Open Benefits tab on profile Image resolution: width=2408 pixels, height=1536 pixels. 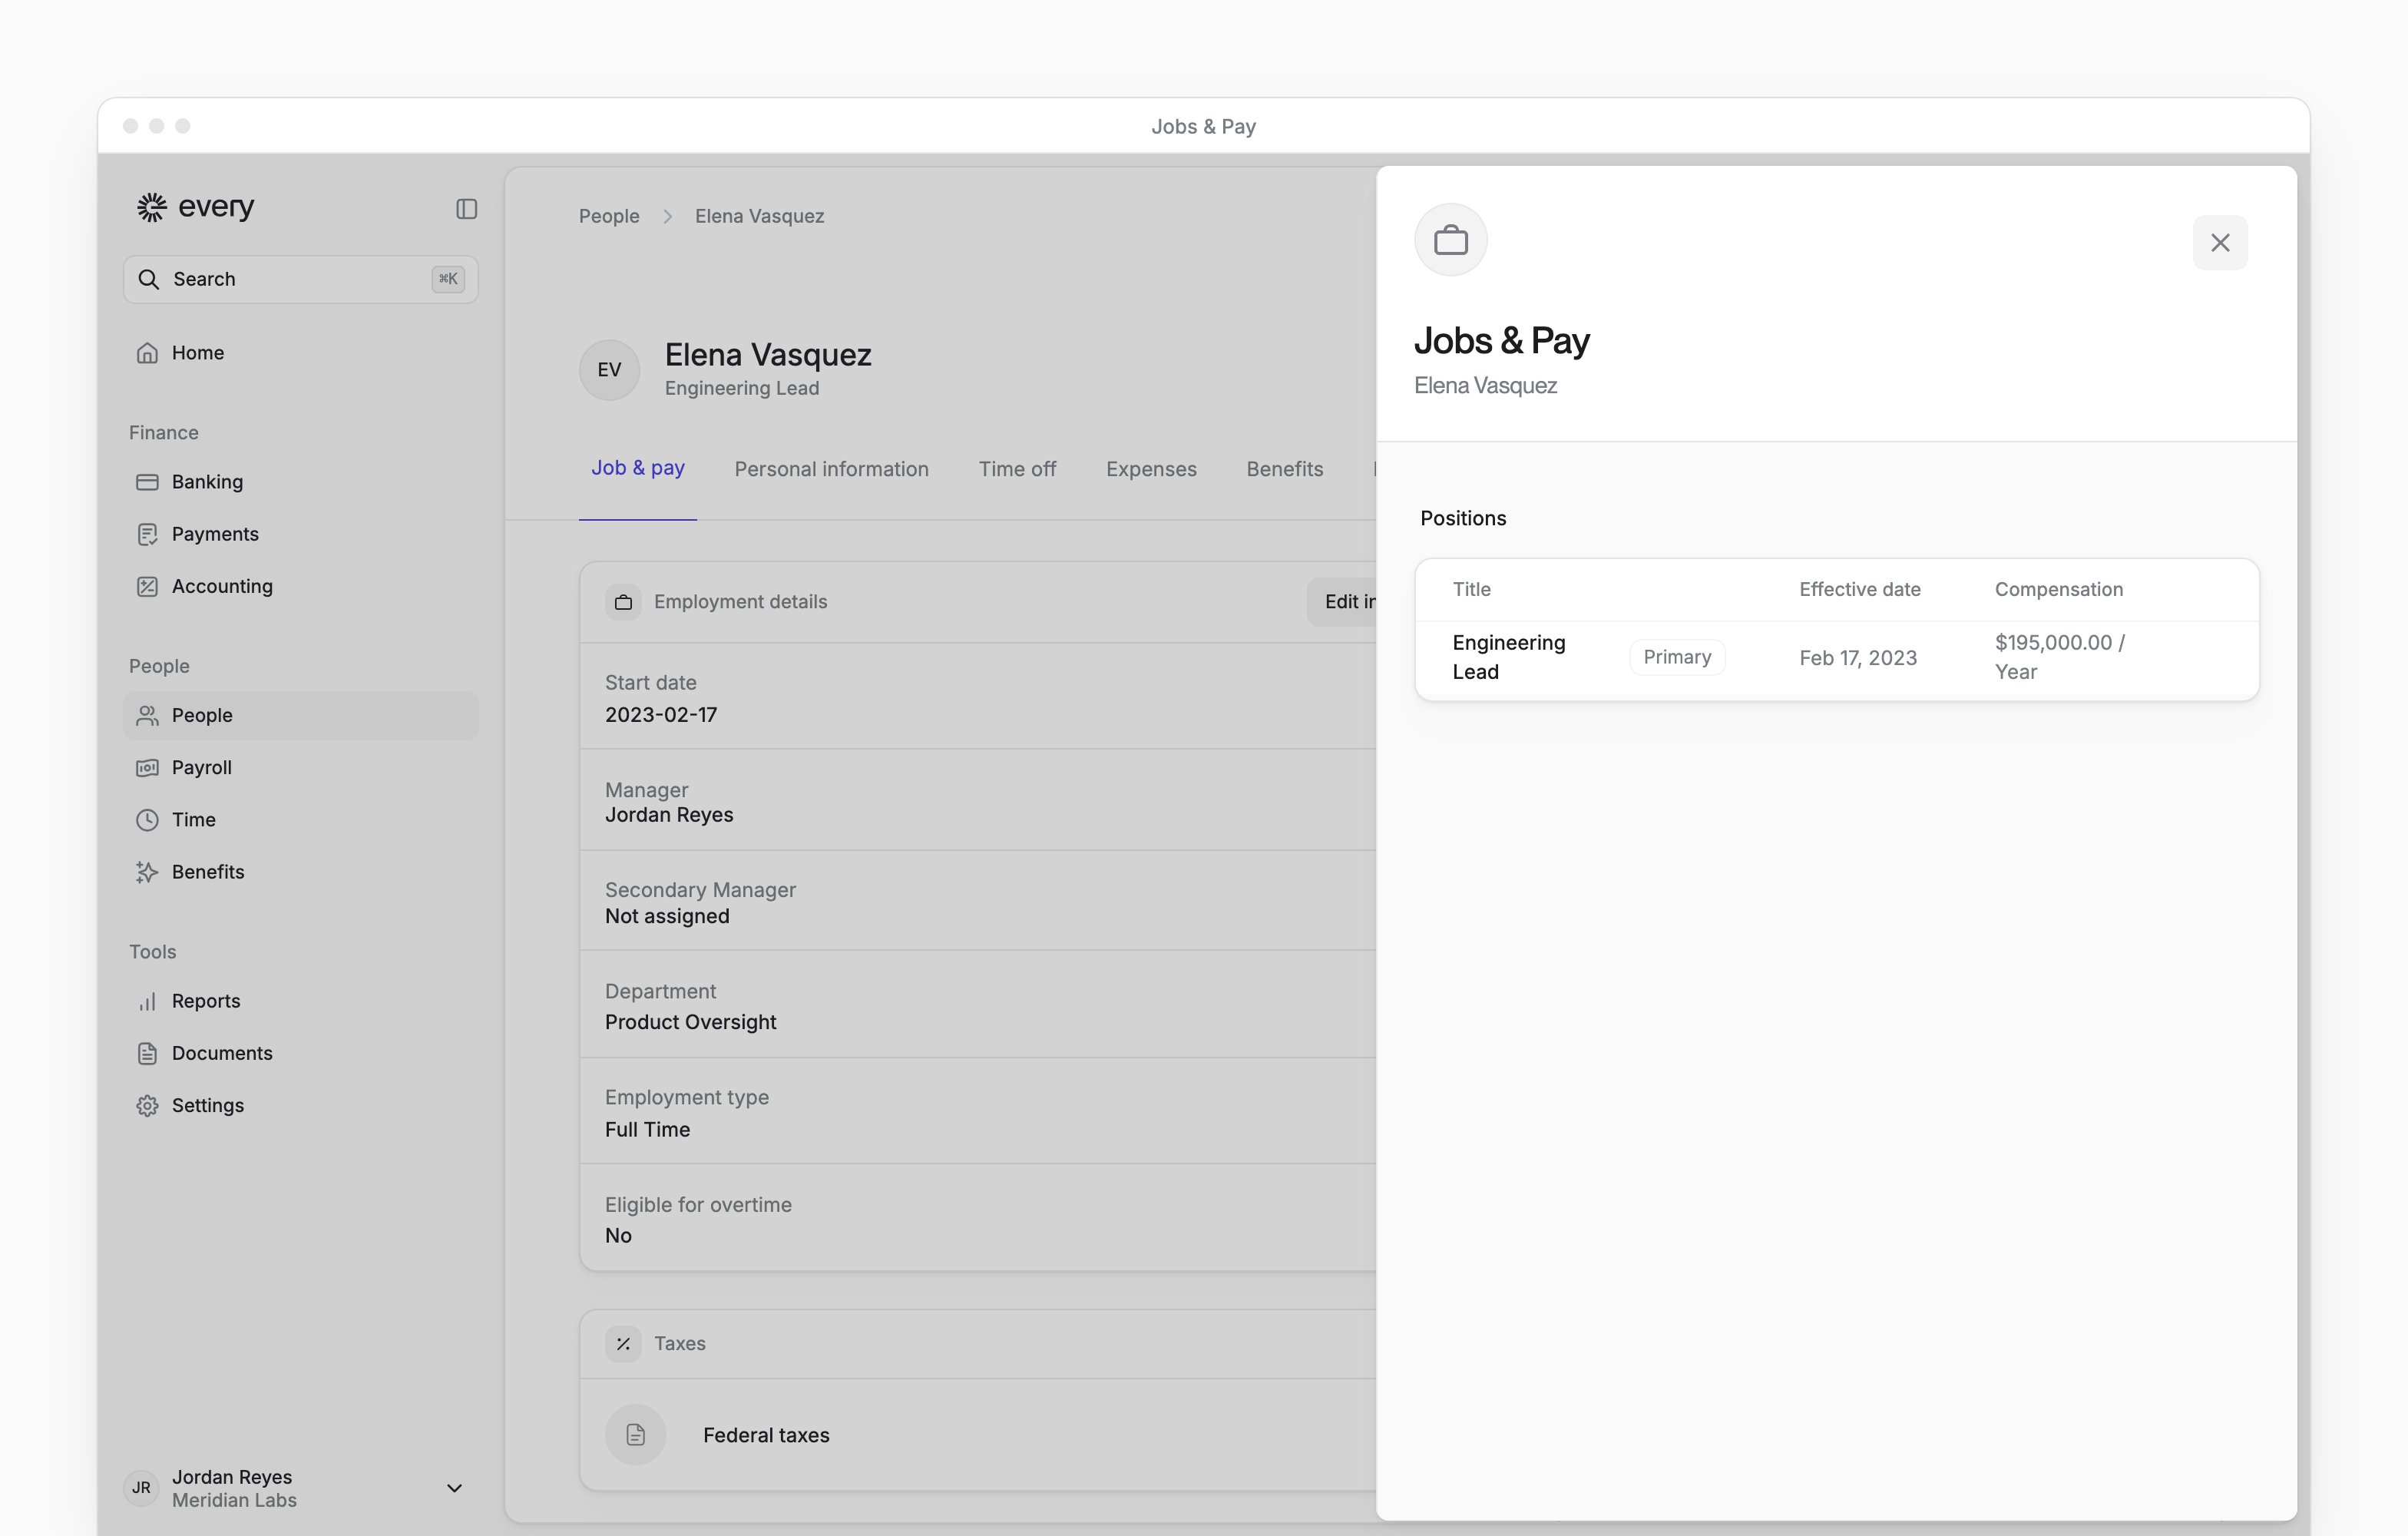pyautogui.click(x=1284, y=469)
